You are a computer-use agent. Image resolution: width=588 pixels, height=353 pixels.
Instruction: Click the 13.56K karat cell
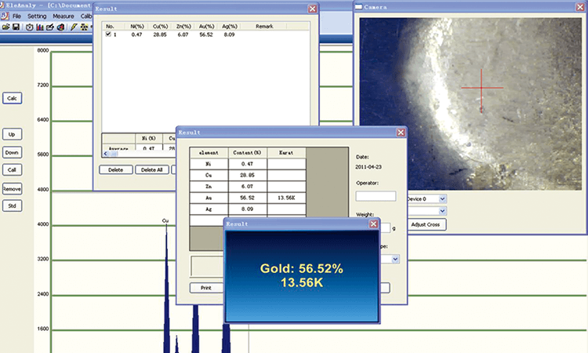(286, 198)
